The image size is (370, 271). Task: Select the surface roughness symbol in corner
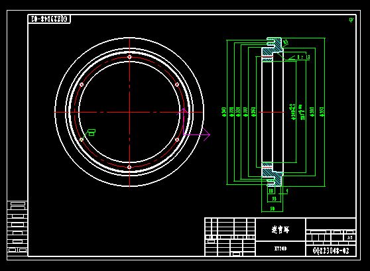pos(351,20)
